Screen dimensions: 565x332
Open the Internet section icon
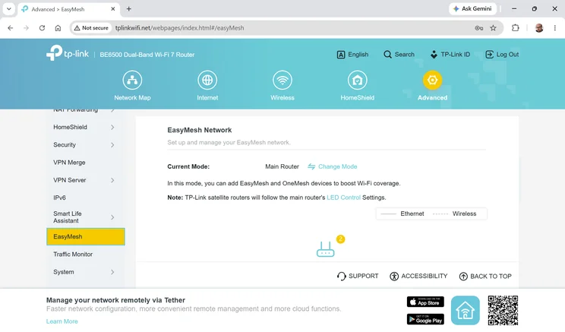point(207,80)
